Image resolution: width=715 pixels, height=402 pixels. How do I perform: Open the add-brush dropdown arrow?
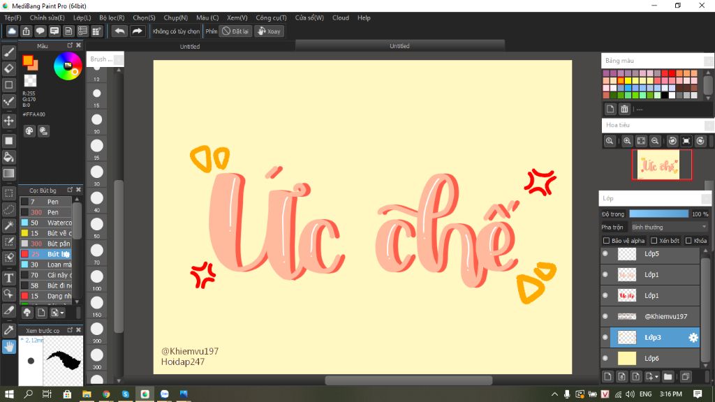click(62, 313)
